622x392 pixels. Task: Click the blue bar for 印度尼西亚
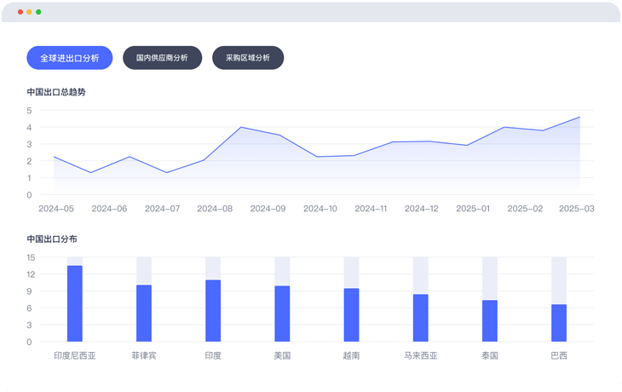tap(75, 304)
